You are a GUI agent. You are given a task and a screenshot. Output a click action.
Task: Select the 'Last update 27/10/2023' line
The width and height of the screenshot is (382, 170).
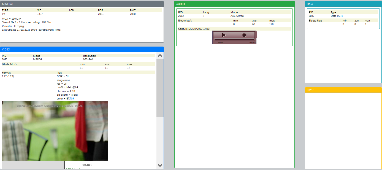[x=31, y=30]
